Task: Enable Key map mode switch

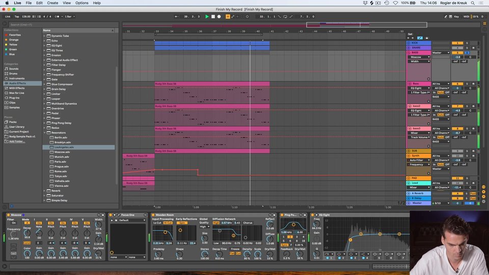Action: (456, 16)
